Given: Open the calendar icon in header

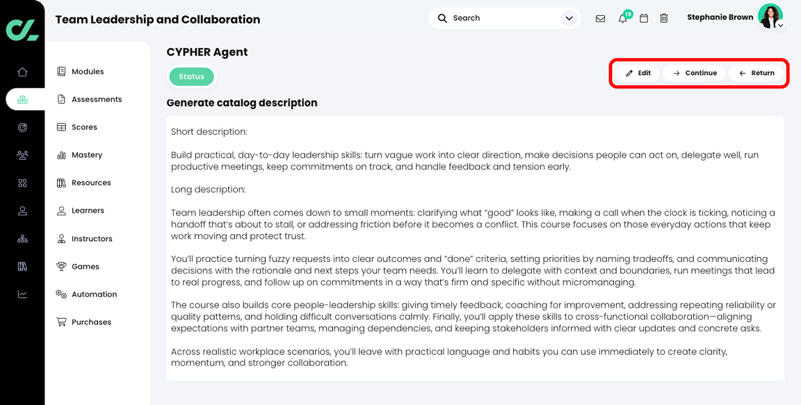Looking at the screenshot, I should [x=644, y=18].
